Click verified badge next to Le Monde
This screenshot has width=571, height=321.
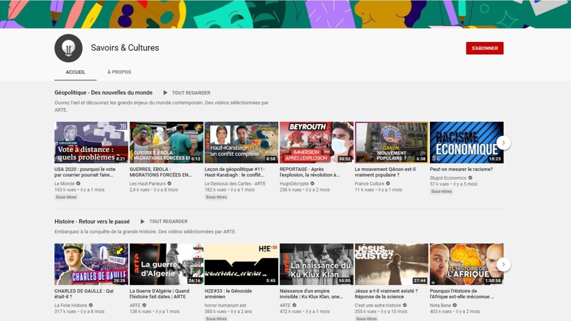pos(78,184)
